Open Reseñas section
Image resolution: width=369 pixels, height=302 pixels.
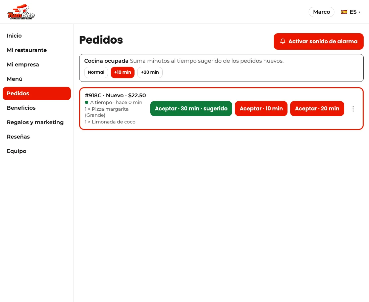click(37, 137)
